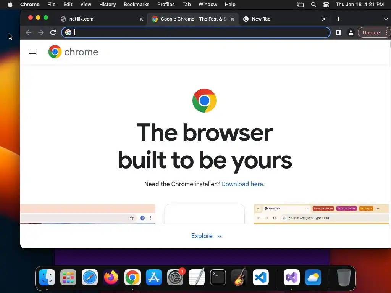Click the page vertical scrollbar
The width and height of the screenshot is (391, 293).
pyautogui.click(x=390, y=45)
